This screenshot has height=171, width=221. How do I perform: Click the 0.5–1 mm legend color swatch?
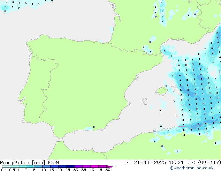point(14,166)
